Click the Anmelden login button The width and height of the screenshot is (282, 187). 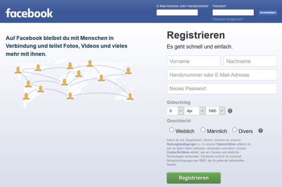(x=268, y=13)
